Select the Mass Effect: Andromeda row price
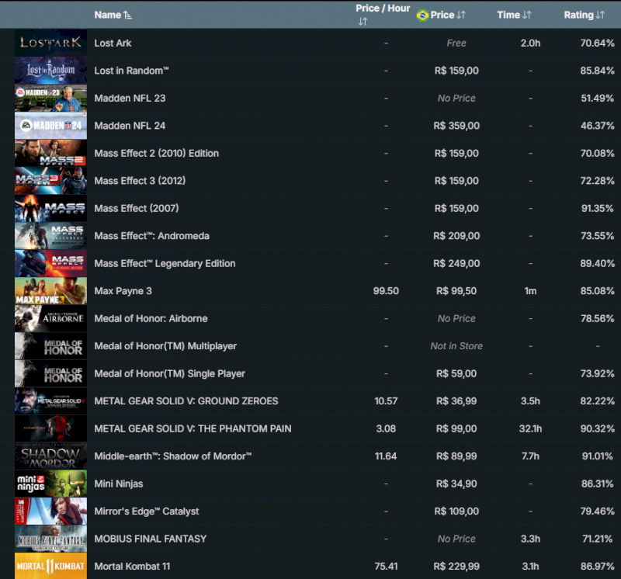 click(x=456, y=236)
